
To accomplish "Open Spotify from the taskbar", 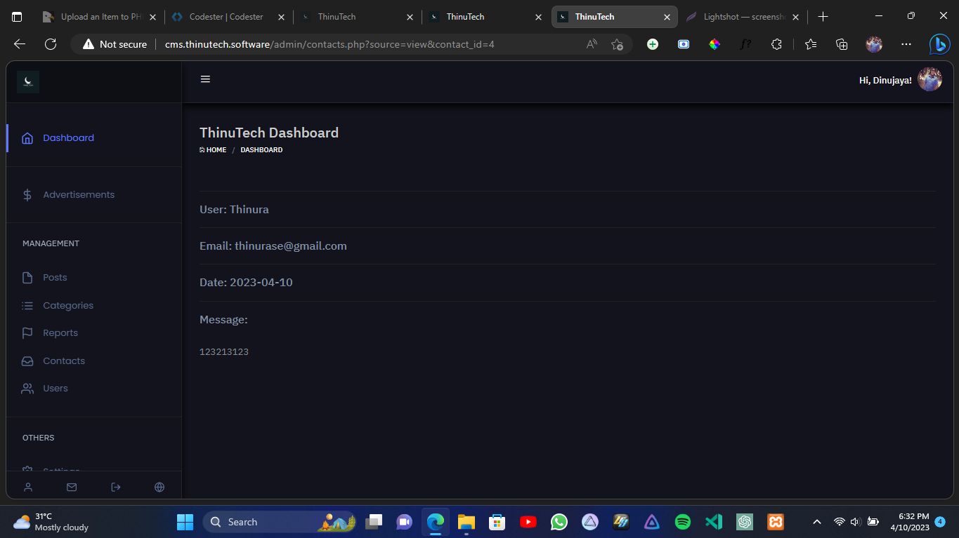I will pos(683,522).
